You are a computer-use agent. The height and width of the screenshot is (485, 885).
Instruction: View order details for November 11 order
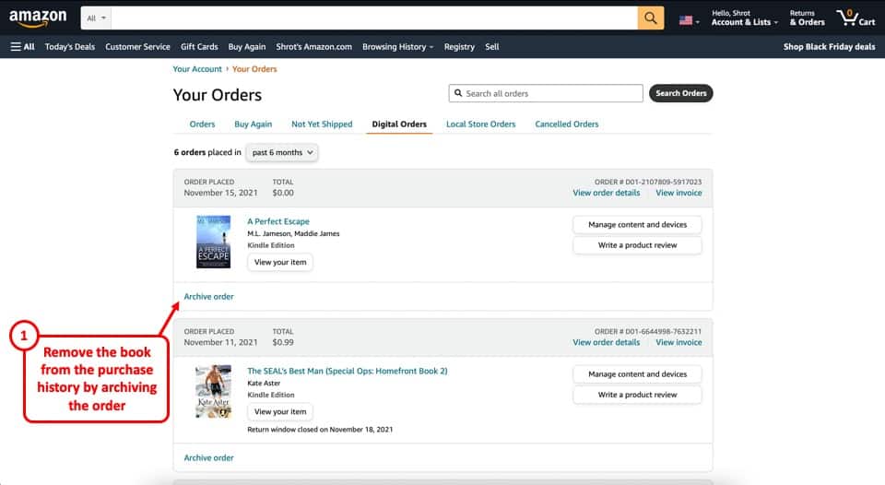tap(607, 343)
